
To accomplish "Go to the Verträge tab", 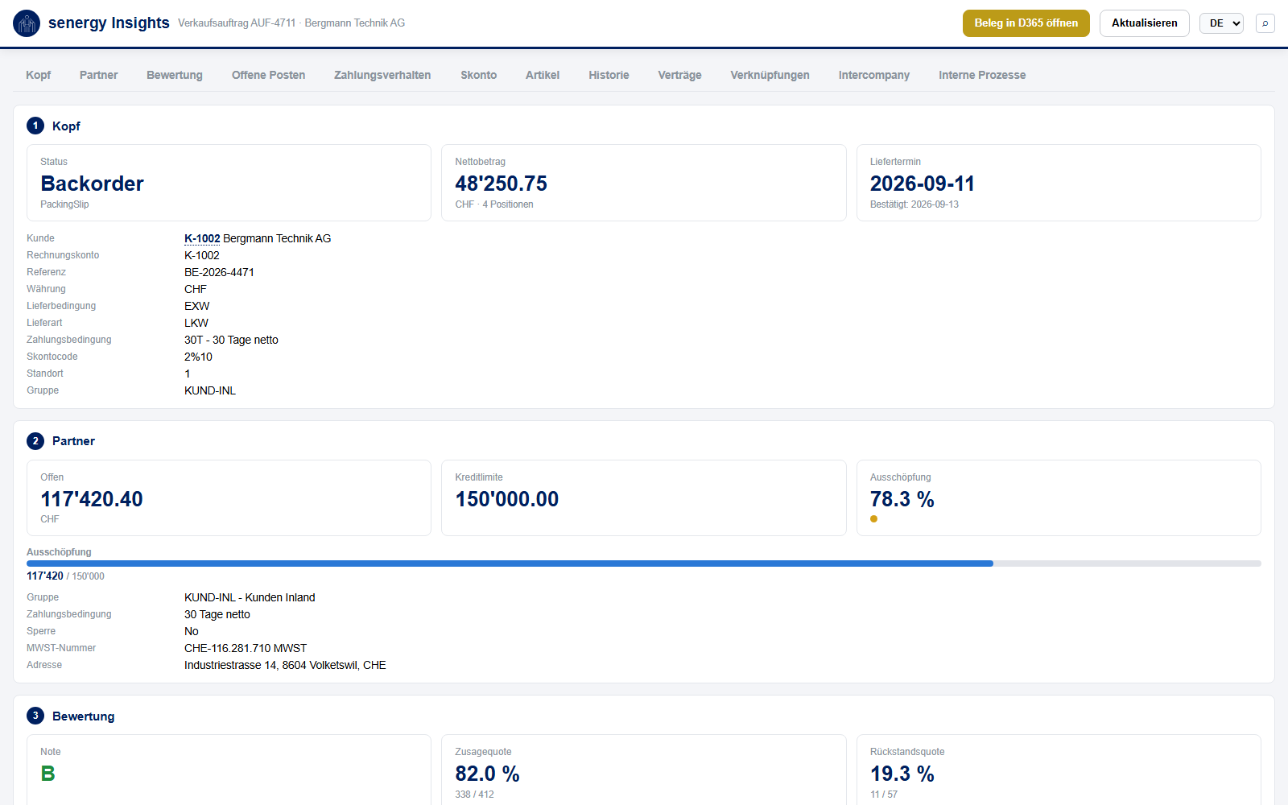I will 679,75.
